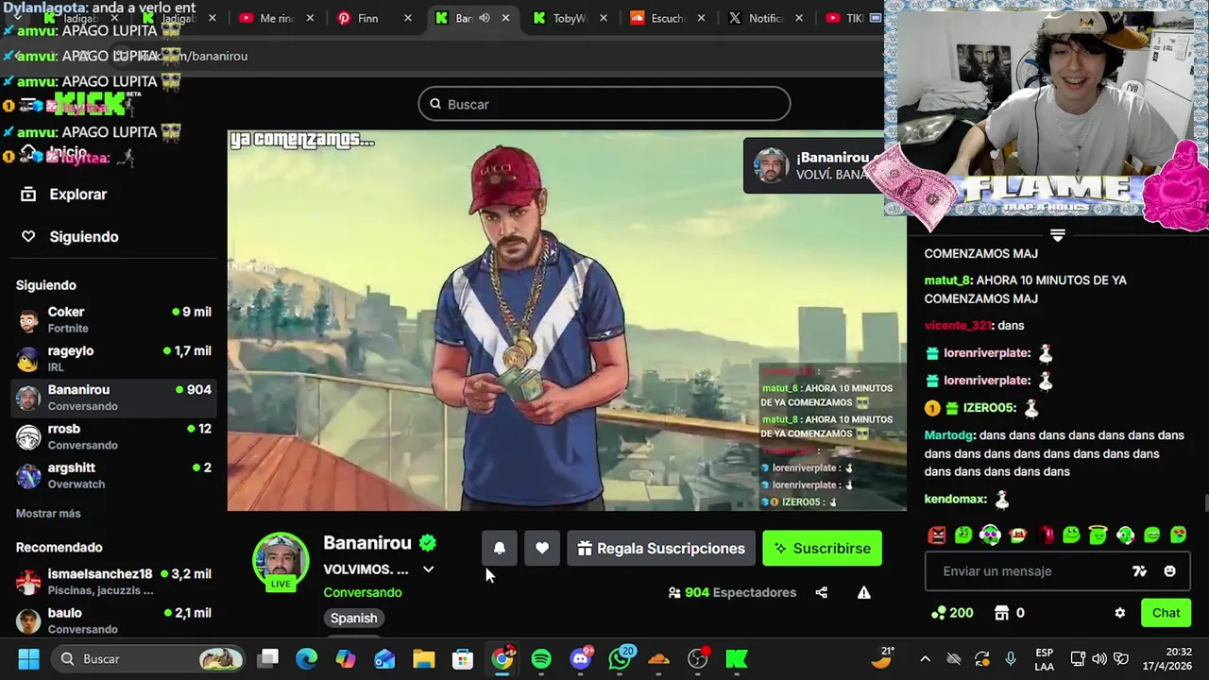The image size is (1209, 680).
Task: Choose the heart-eyes green emote
Action: point(1179,535)
